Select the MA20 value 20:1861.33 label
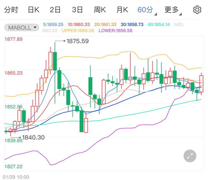This screenshot has height=180, width=208. click(105, 25)
